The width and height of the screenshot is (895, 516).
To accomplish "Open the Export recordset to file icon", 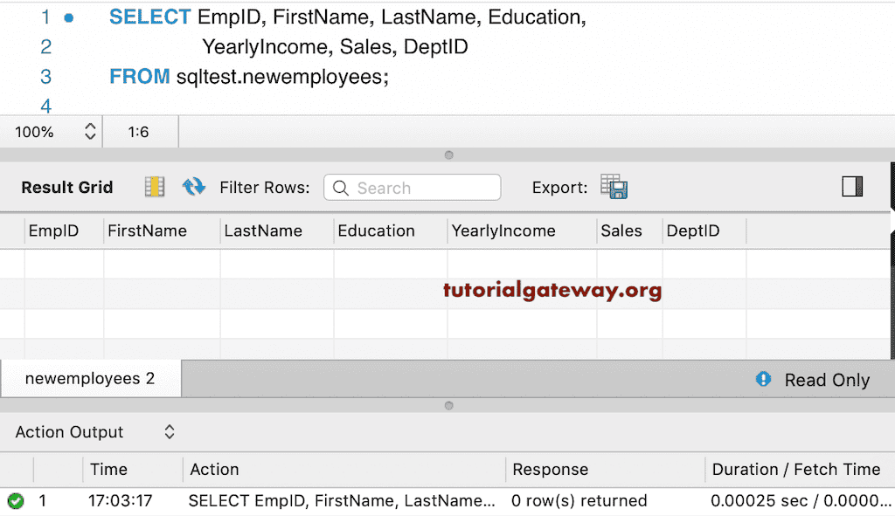I will pyautogui.click(x=614, y=187).
